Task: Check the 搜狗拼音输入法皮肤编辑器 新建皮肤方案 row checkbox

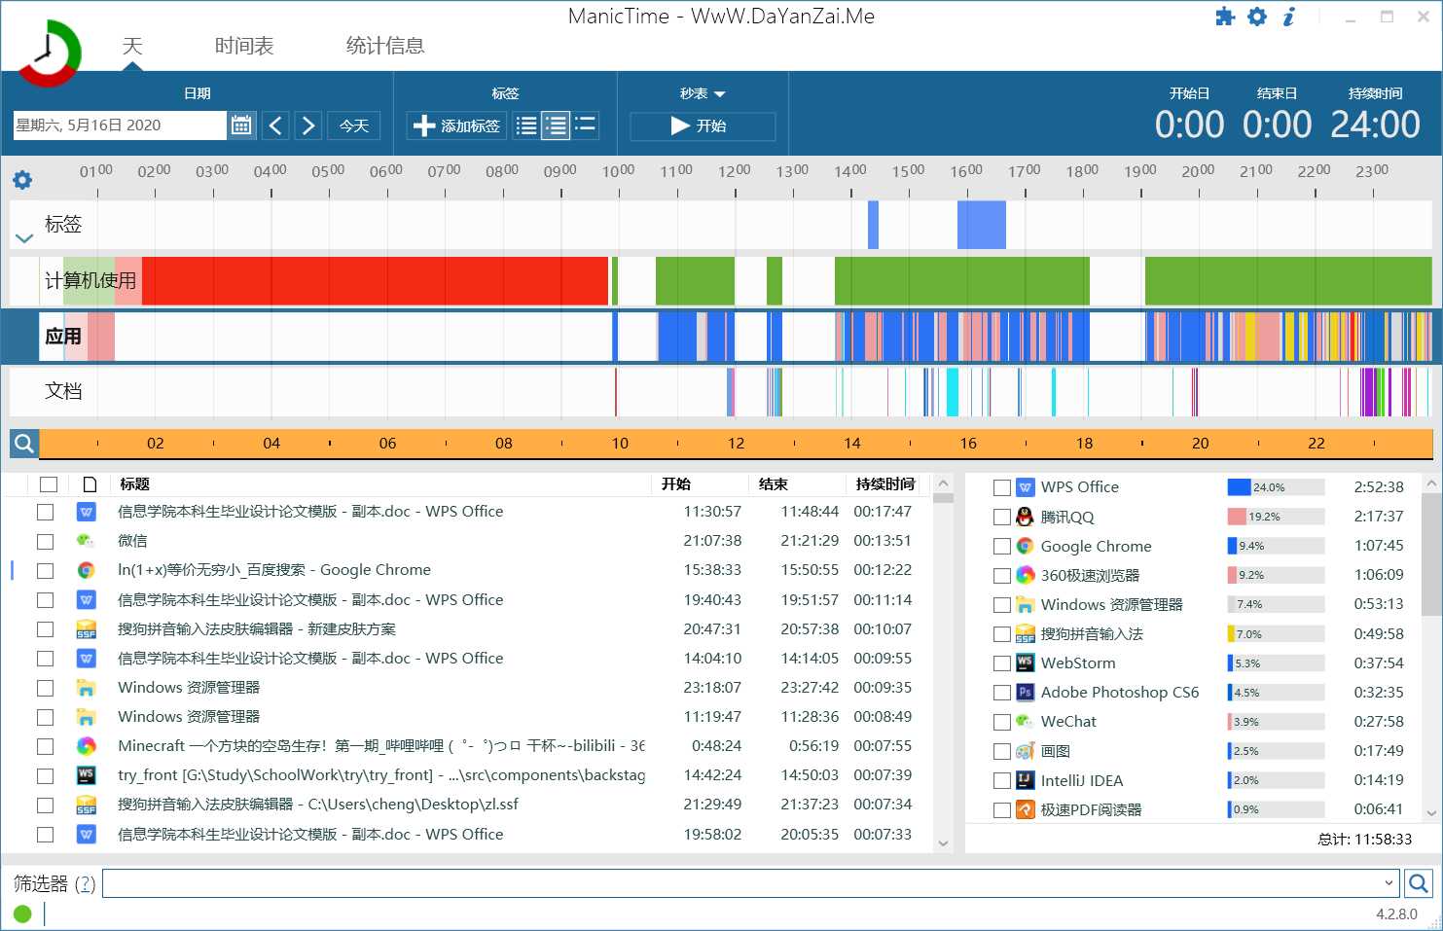Action: [x=45, y=629]
